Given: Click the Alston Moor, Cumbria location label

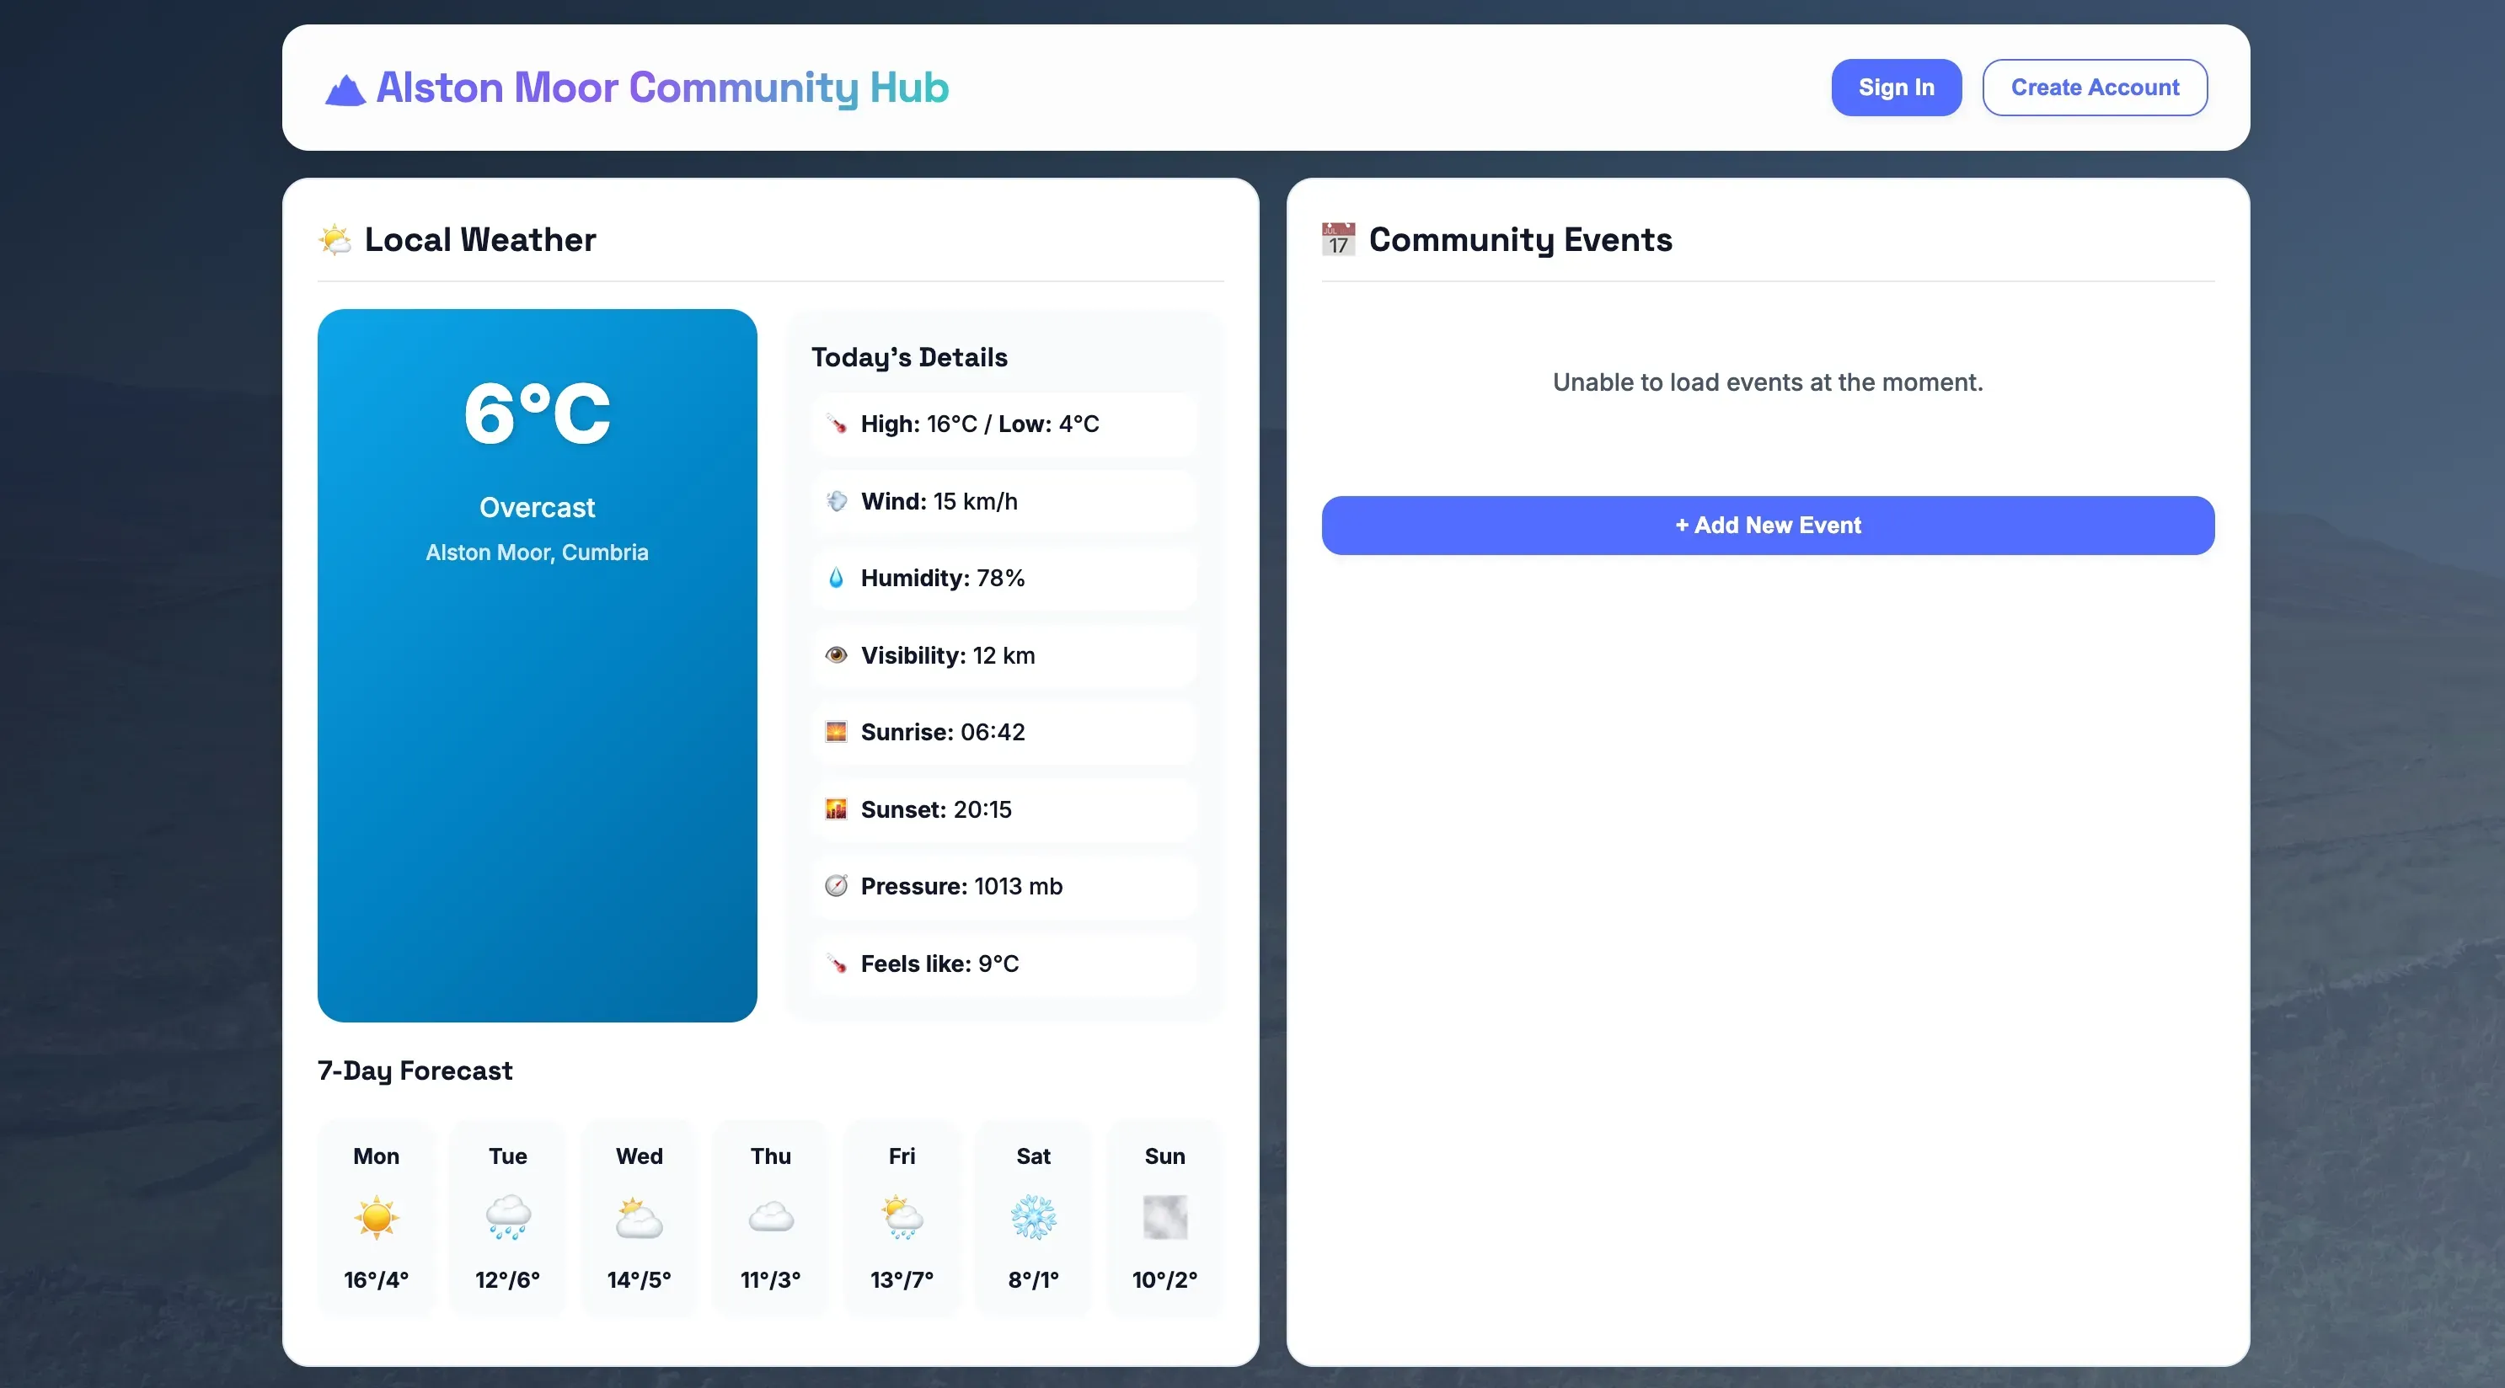Looking at the screenshot, I should click(x=537, y=553).
